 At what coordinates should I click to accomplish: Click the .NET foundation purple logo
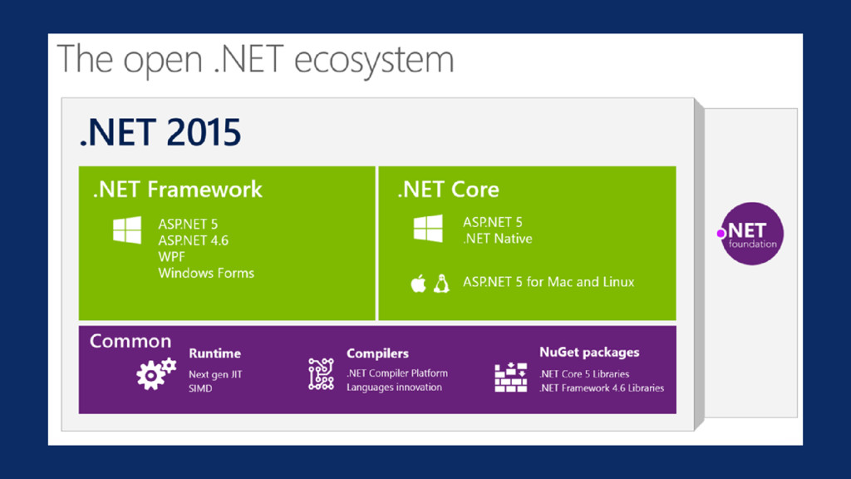[751, 234]
